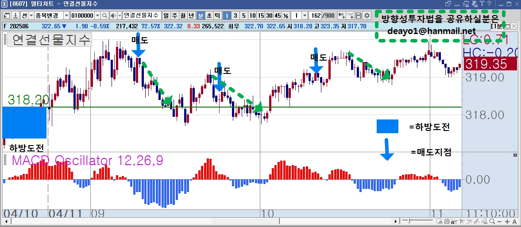Open the 선 type dropdown arrow
521x227 pixels.
coord(31,15)
